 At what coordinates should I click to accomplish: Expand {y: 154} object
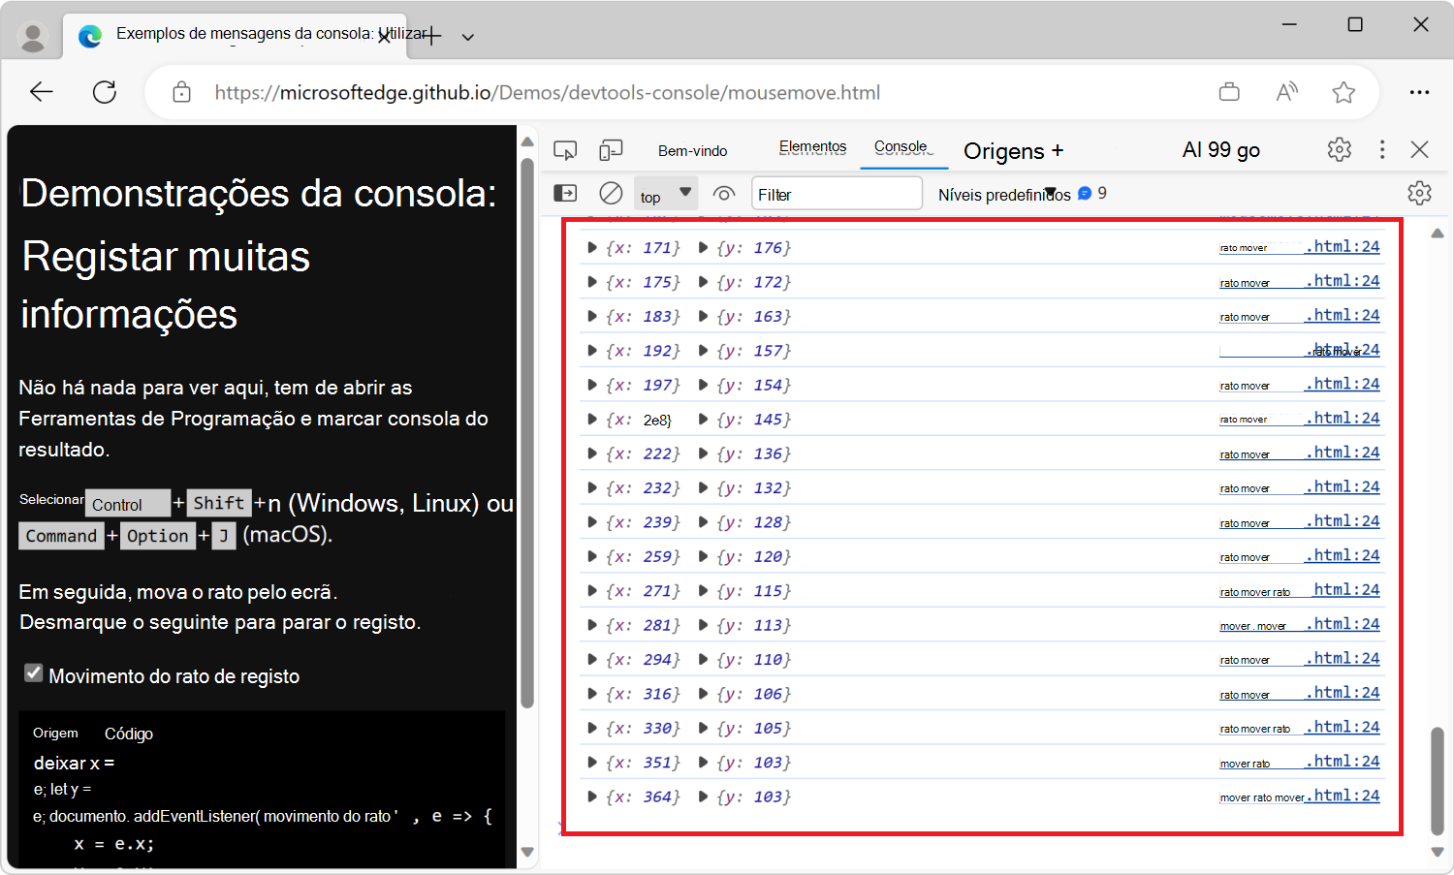click(x=704, y=386)
